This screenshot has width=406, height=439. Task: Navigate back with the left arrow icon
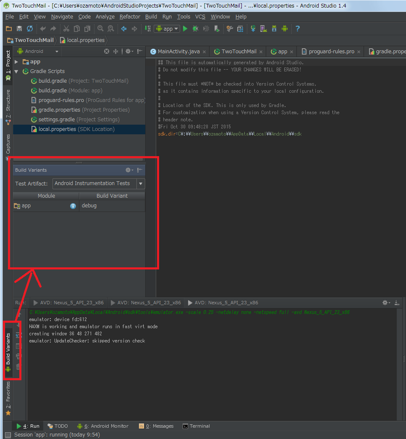pyautogui.click(x=124, y=29)
